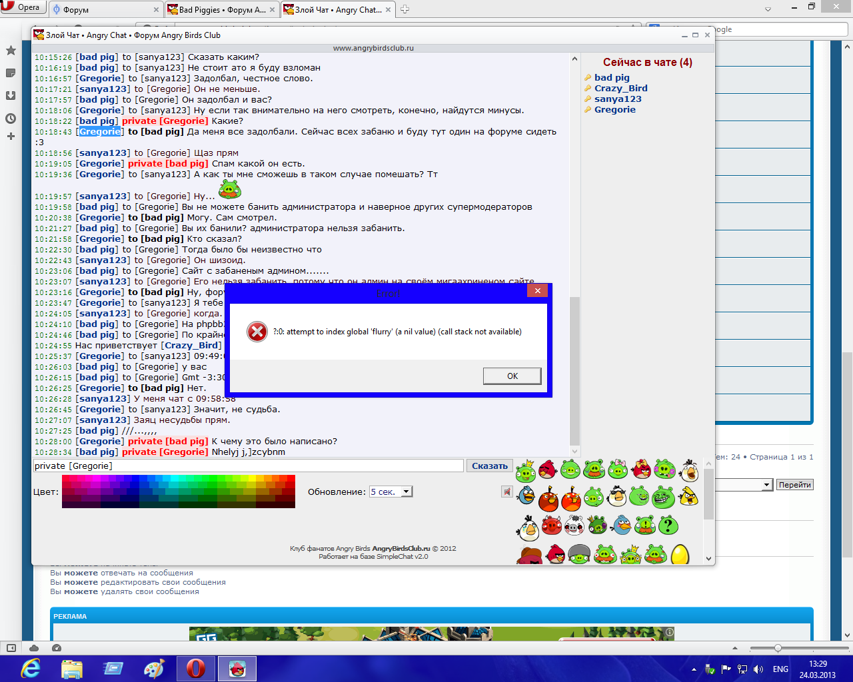
Task: Select sanya123 in online users list
Action: pos(618,99)
